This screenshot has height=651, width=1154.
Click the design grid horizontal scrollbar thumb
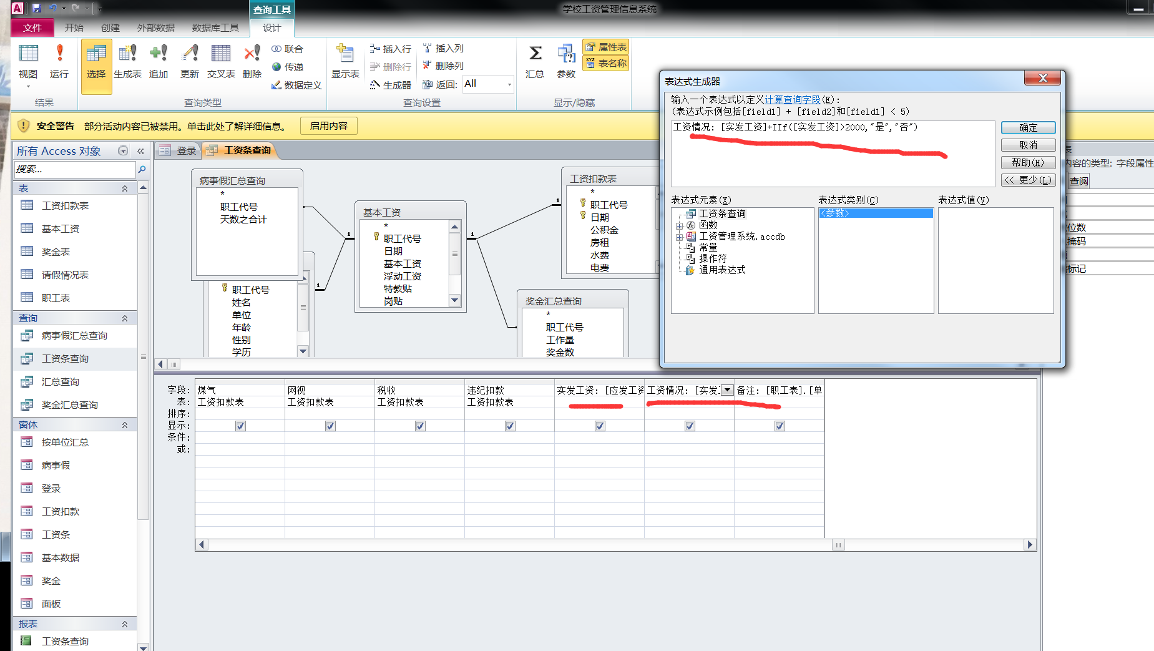[838, 545]
